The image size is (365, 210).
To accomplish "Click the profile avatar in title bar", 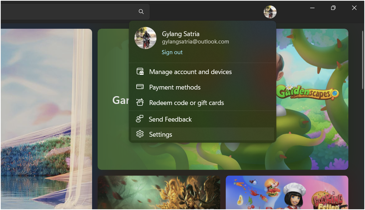I will pyautogui.click(x=270, y=12).
